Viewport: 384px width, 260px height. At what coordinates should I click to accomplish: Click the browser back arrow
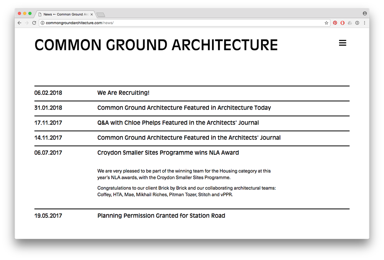point(20,23)
